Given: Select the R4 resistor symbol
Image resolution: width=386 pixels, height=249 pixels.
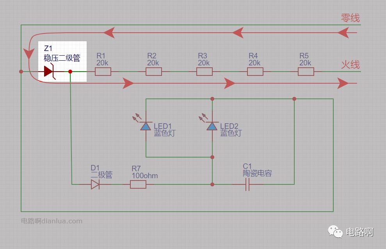Looking at the screenshot, I should (x=255, y=72).
